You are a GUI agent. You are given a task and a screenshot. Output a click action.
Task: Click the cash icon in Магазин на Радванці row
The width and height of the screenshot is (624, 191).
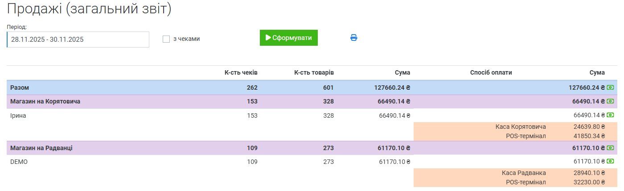click(x=610, y=148)
